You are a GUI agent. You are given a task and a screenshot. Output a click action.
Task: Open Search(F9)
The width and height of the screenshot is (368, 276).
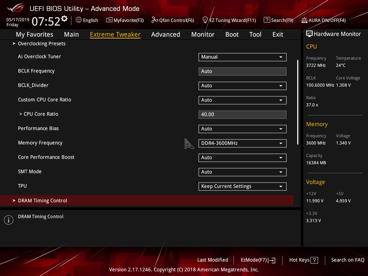[279, 20]
